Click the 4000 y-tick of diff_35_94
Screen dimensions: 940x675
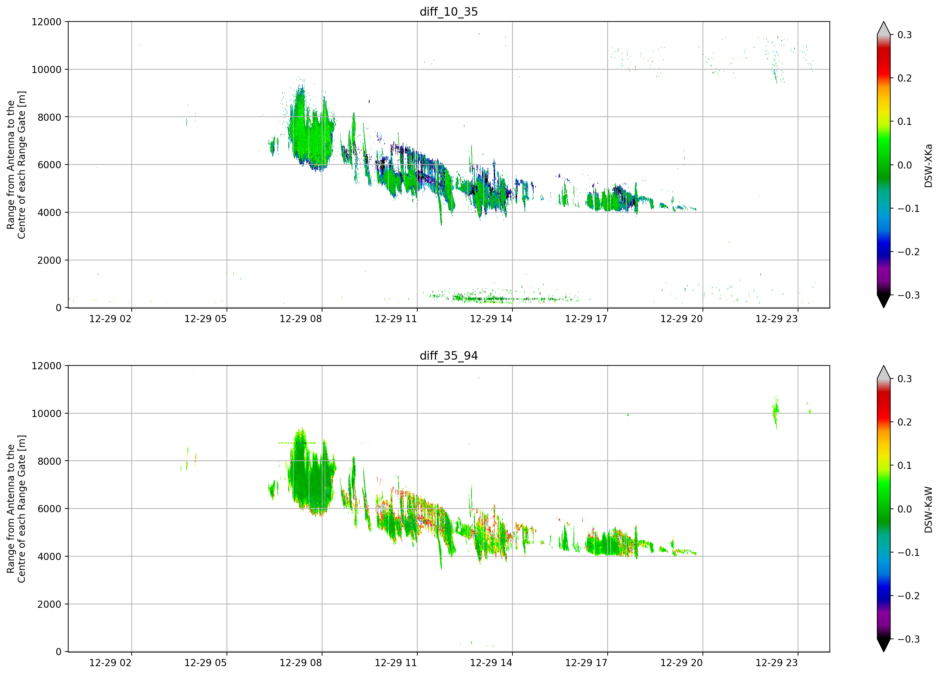pos(49,557)
